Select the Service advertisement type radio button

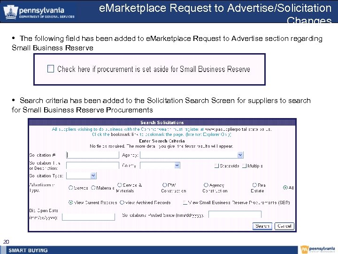pos(70,188)
